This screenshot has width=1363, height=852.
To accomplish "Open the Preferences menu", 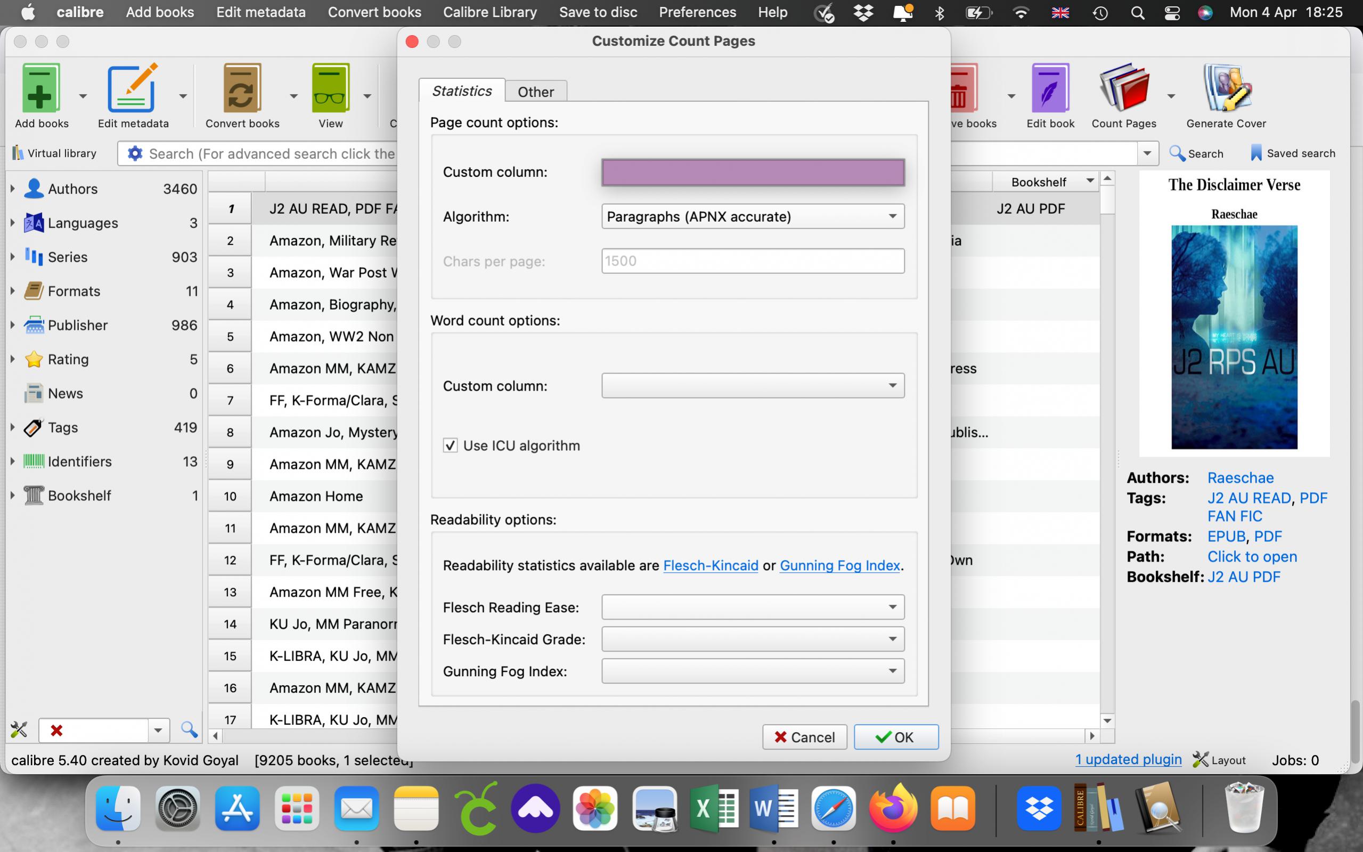I will (697, 12).
